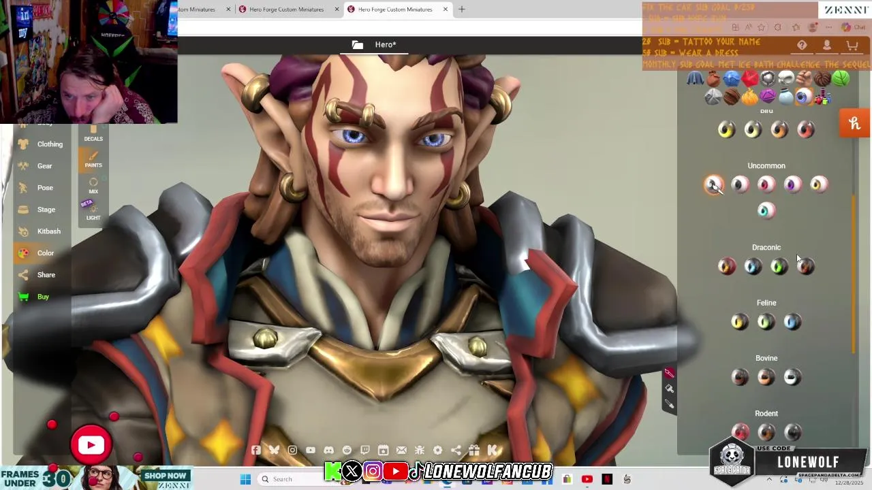872x490 pixels.
Task: Select the glass bottle material icon
Action: click(786, 97)
